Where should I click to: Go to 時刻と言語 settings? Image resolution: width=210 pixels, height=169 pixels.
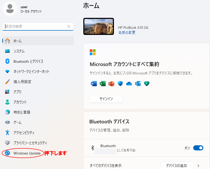click(38, 112)
